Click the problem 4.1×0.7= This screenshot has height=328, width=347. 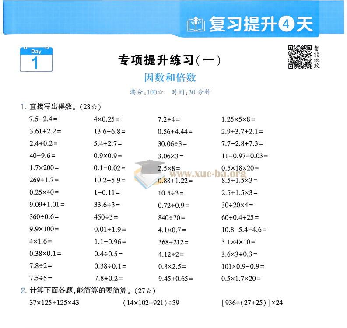[x=172, y=230]
